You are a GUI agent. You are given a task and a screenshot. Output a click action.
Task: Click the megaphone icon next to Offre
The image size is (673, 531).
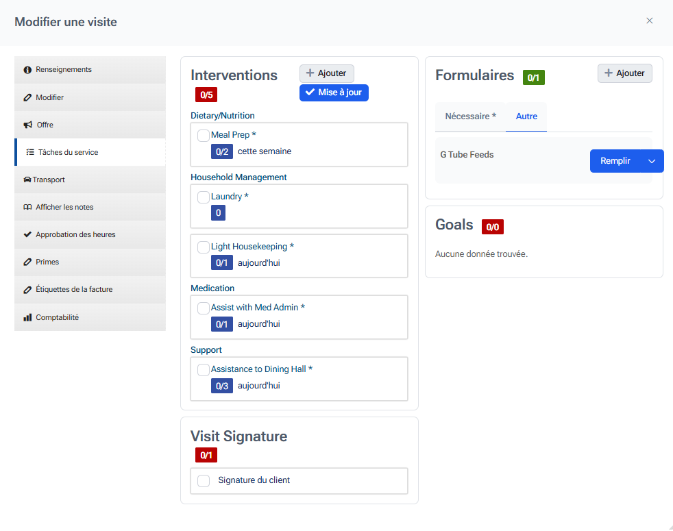[27, 125]
